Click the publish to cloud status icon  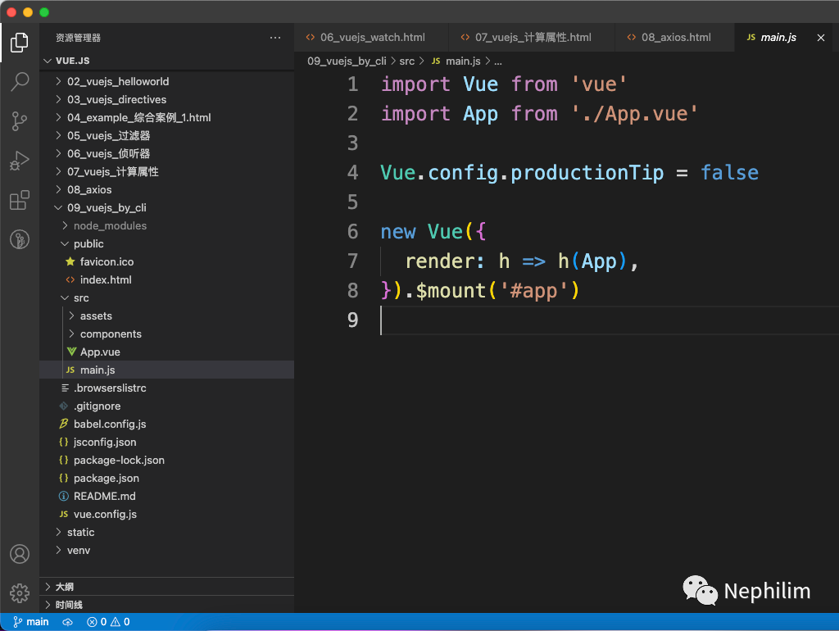pyautogui.click(x=67, y=622)
